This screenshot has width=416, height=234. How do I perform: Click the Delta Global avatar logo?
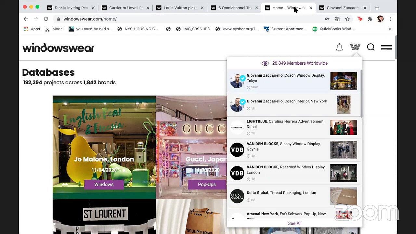237,196
